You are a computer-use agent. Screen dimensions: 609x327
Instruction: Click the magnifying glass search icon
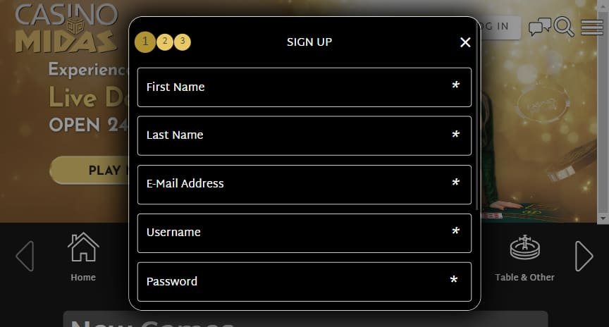pos(564,26)
